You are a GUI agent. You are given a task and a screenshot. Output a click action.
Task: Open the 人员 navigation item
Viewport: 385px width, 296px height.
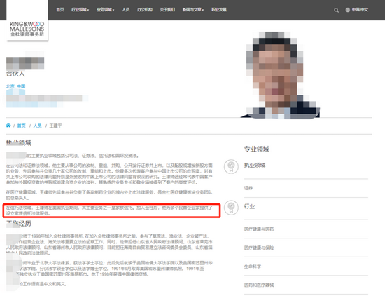(x=126, y=10)
